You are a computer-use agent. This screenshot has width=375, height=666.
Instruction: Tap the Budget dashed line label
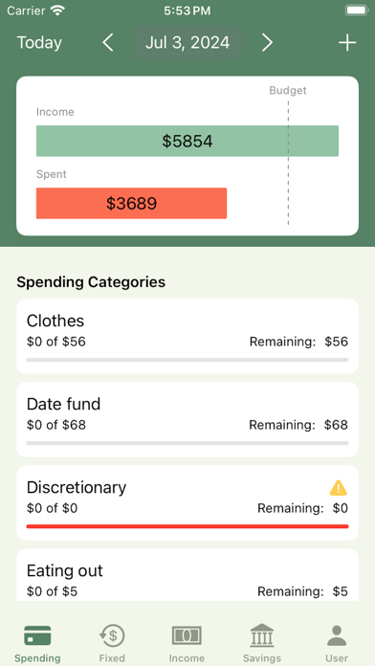pyautogui.click(x=288, y=91)
